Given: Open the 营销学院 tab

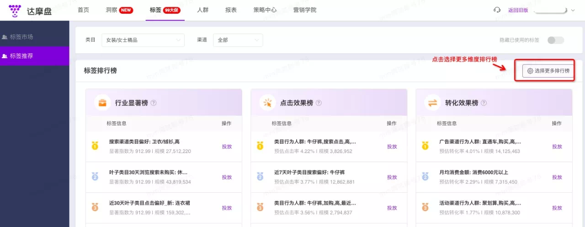Looking at the screenshot, I should tap(305, 10).
